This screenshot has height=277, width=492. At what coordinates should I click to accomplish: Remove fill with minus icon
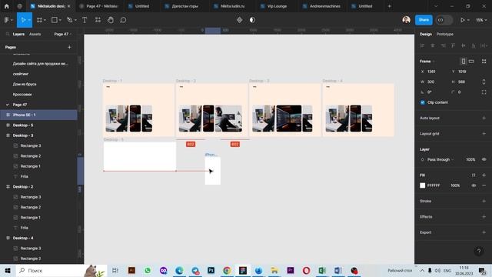[484, 185]
